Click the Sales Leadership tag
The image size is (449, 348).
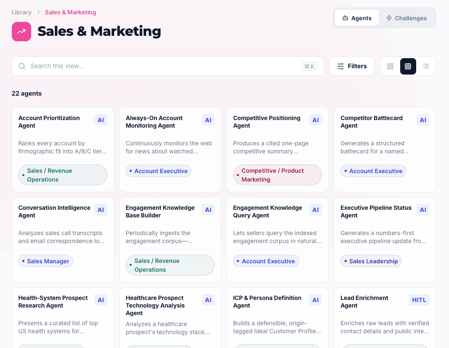pos(371,261)
